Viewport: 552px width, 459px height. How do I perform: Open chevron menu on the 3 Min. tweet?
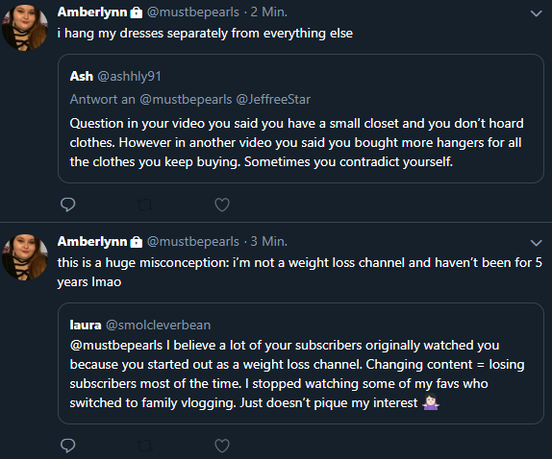click(x=536, y=243)
